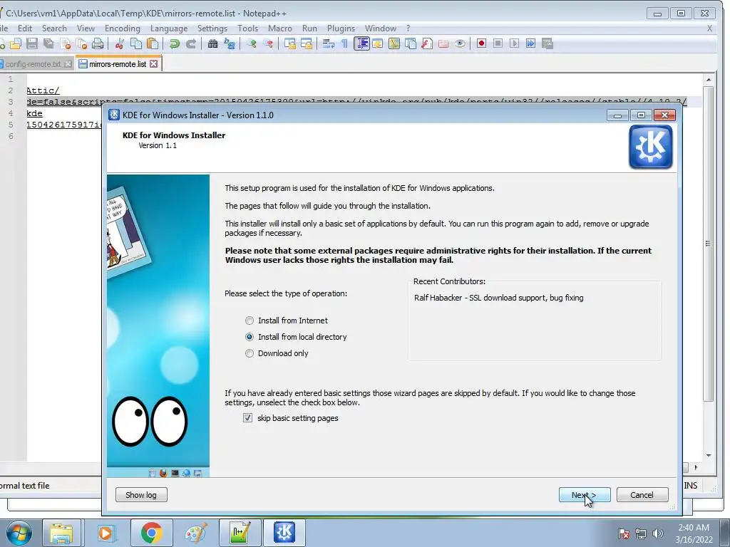Click the Play macro icon in Notepad++
The image size is (730, 547).
click(514, 43)
